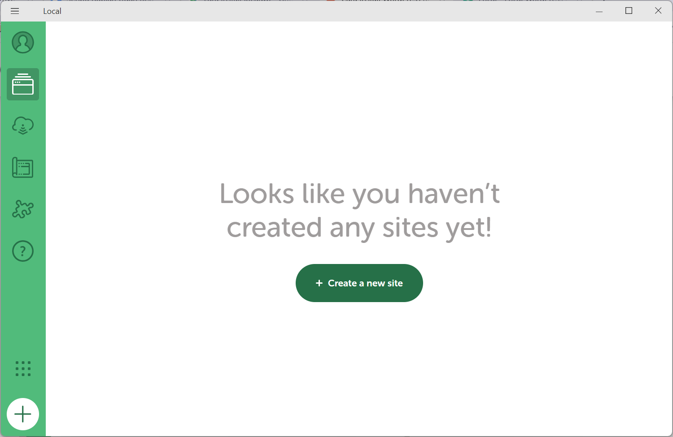The height and width of the screenshot is (437, 673).
Task: Click the blank white area below Create button
Action: pyautogui.click(x=359, y=368)
